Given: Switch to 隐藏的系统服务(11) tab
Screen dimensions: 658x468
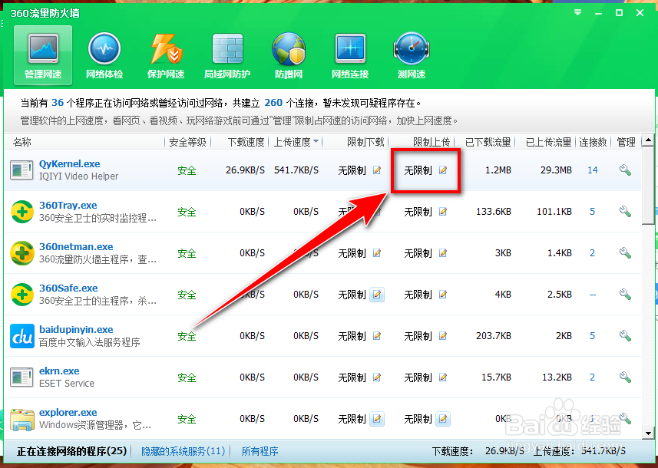Looking at the screenshot, I should pos(184,451).
